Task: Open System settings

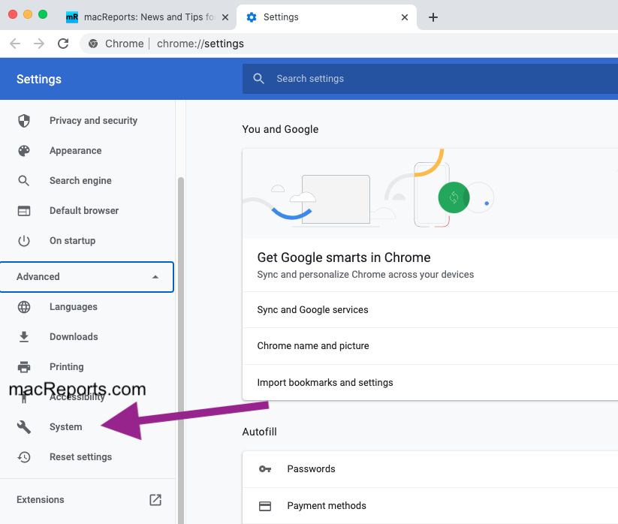Action: tap(88, 426)
